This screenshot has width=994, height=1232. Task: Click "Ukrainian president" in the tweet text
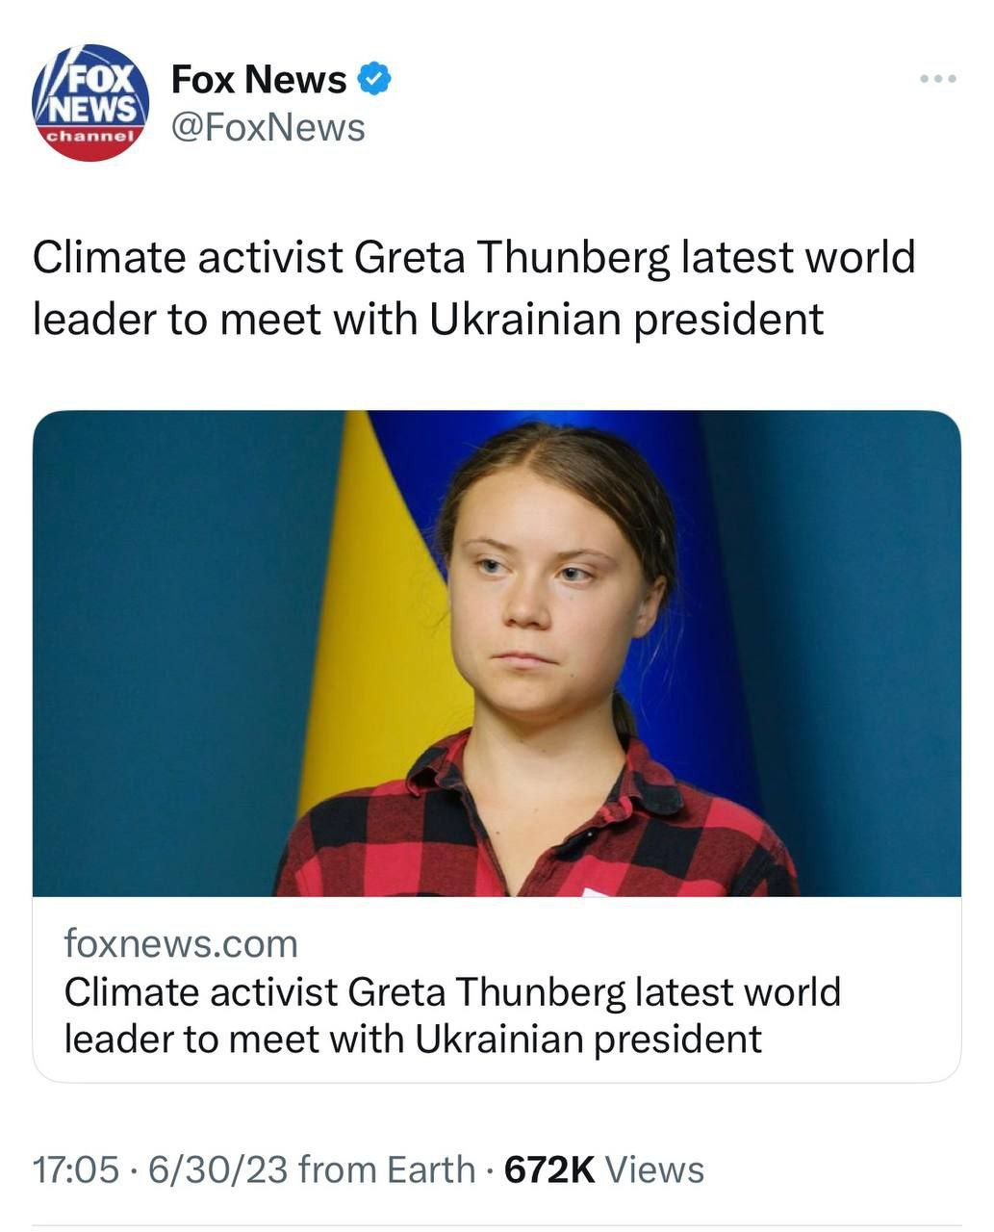click(x=625, y=320)
